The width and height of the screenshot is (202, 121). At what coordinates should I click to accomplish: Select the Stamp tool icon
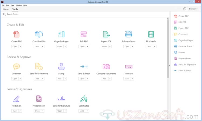click(61, 66)
